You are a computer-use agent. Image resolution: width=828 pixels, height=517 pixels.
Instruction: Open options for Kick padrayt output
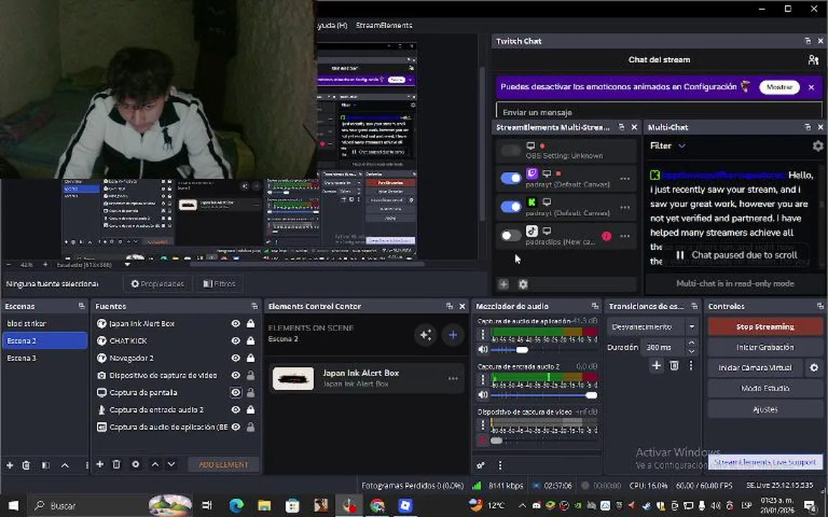[x=625, y=208]
